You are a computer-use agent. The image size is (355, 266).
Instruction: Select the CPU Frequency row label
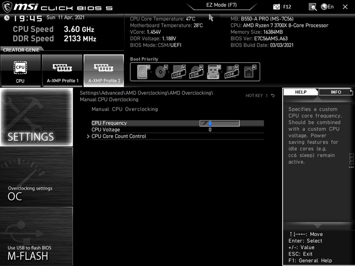pyautogui.click(x=109, y=123)
